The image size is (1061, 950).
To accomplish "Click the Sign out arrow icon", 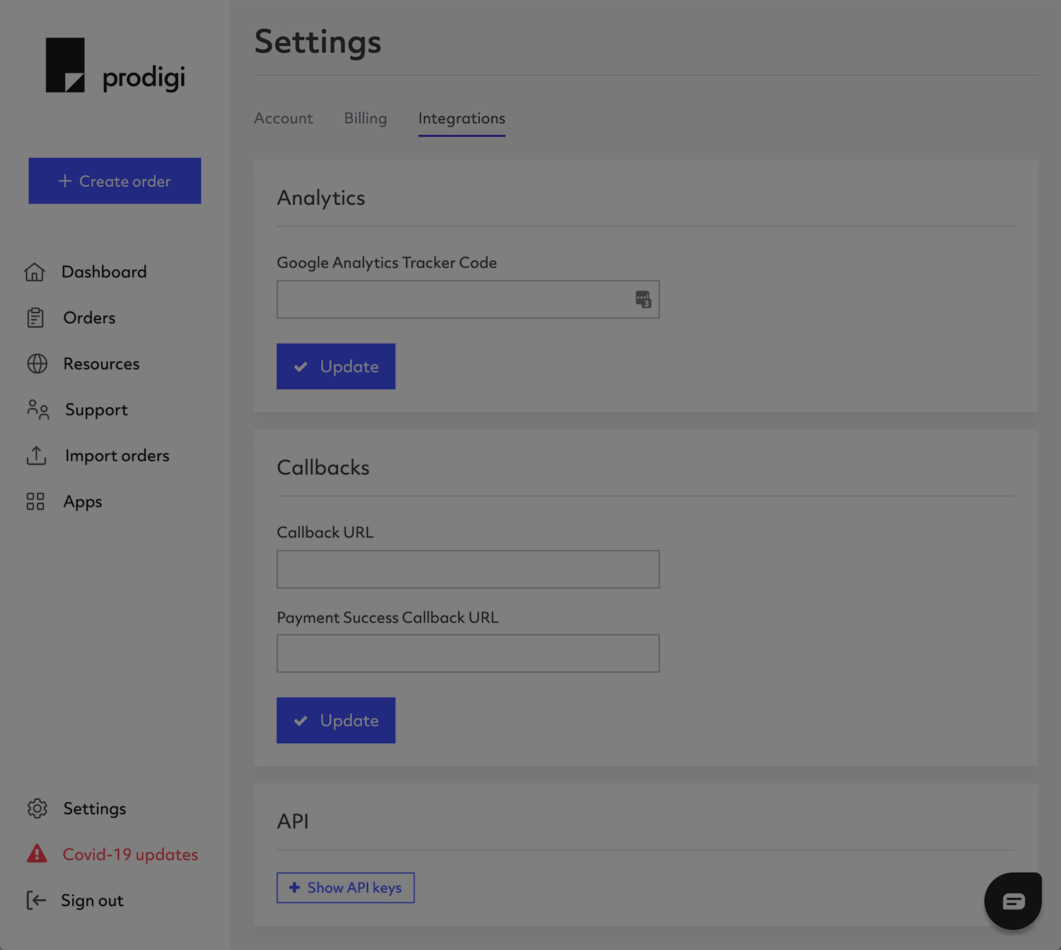I will click(36, 900).
